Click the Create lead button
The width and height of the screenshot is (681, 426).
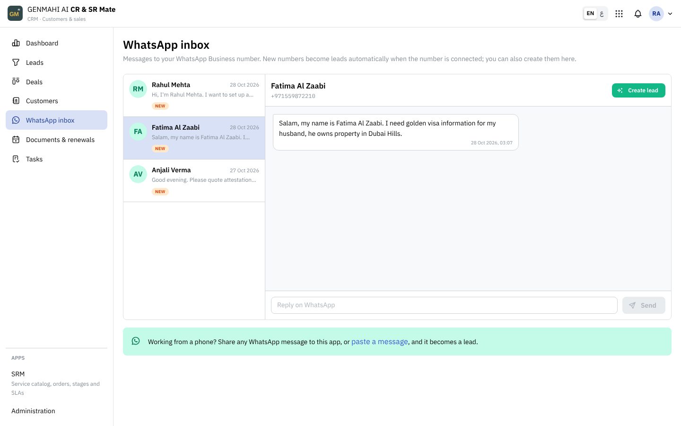pos(638,90)
